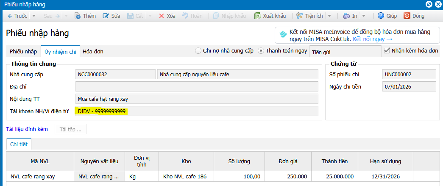Click the Hạn sử dụng column header

[385, 161]
